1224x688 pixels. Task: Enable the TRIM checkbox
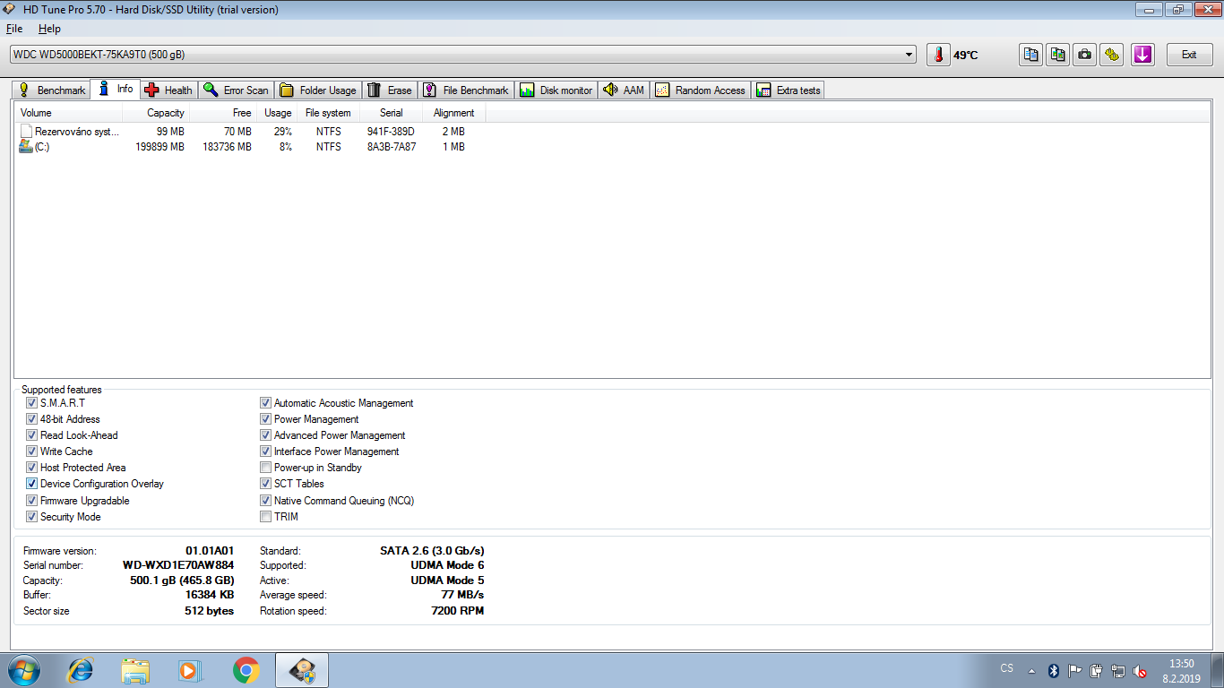click(265, 517)
